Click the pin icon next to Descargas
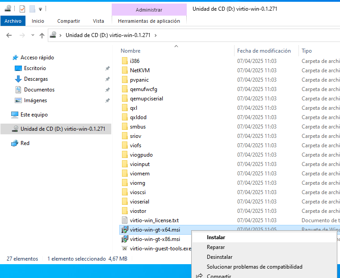This screenshot has width=340, height=278. (x=107, y=79)
